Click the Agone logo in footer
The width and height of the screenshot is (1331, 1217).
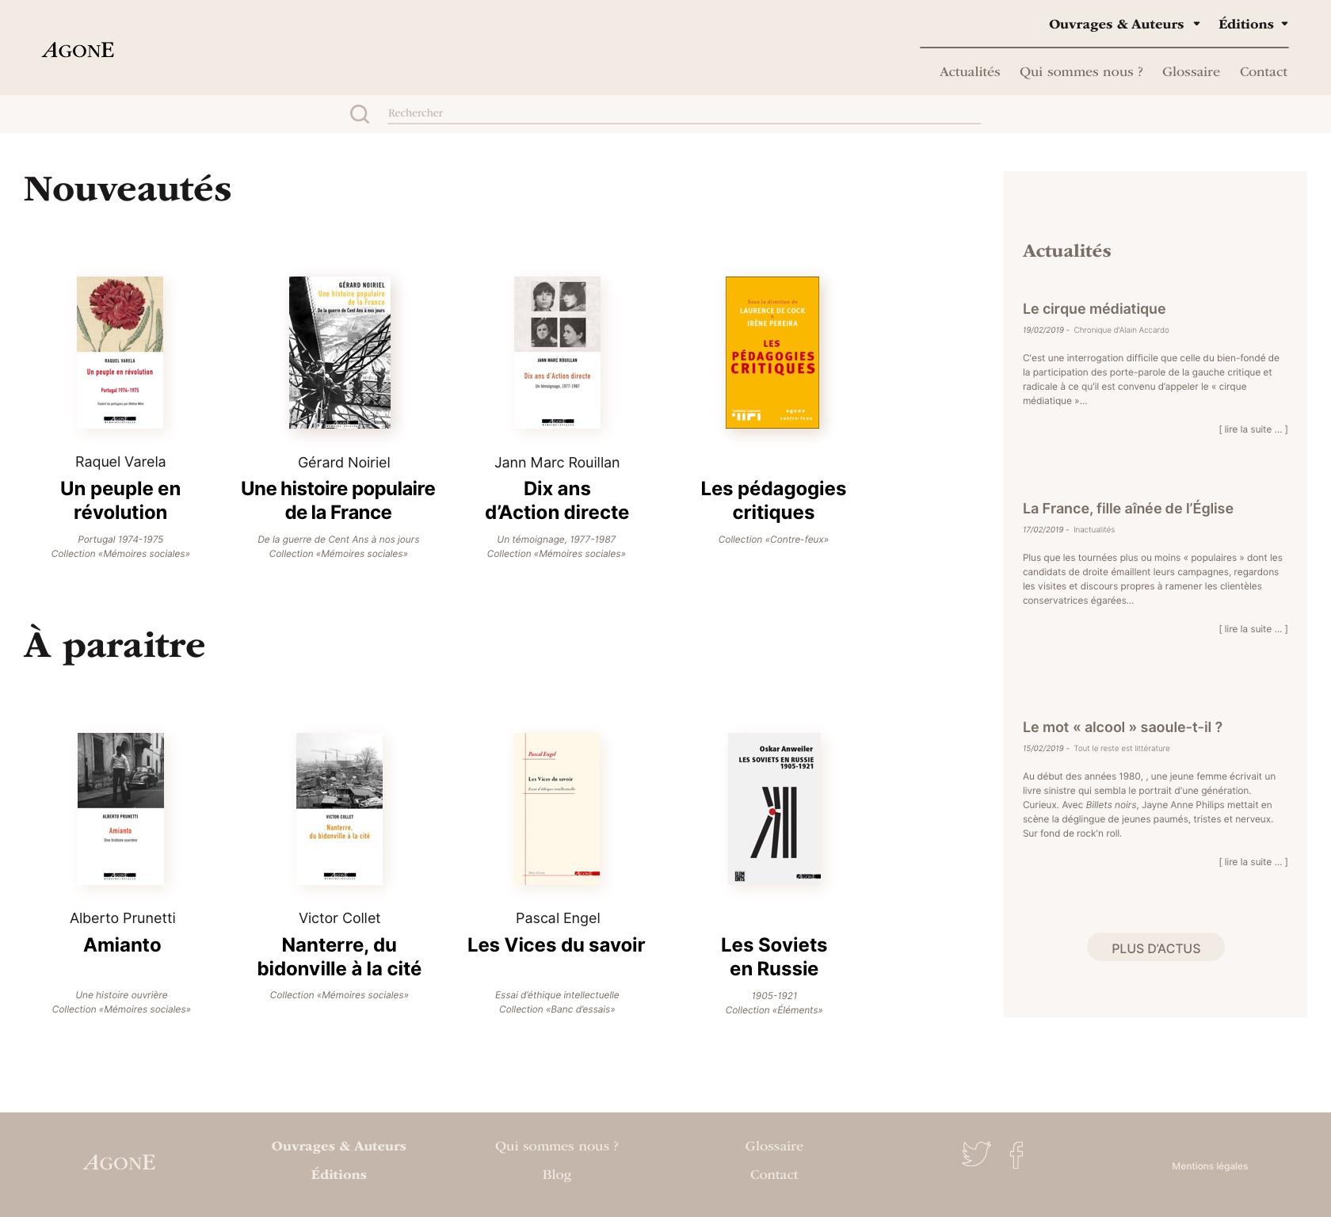pos(120,1162)
